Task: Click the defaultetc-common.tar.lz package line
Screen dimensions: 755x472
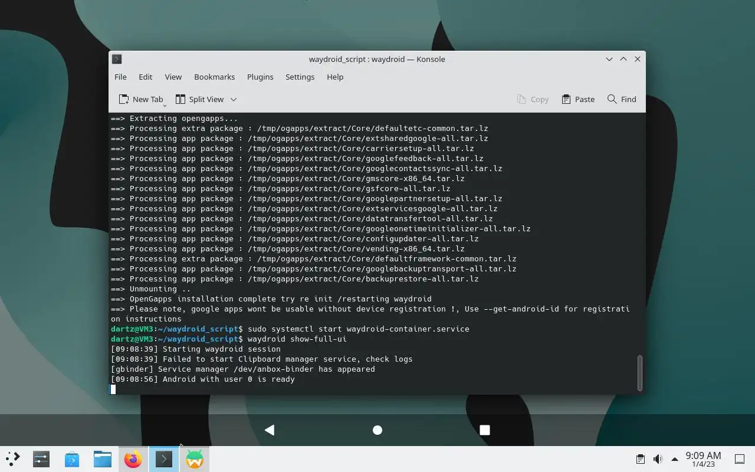Action: click(300, 129)
